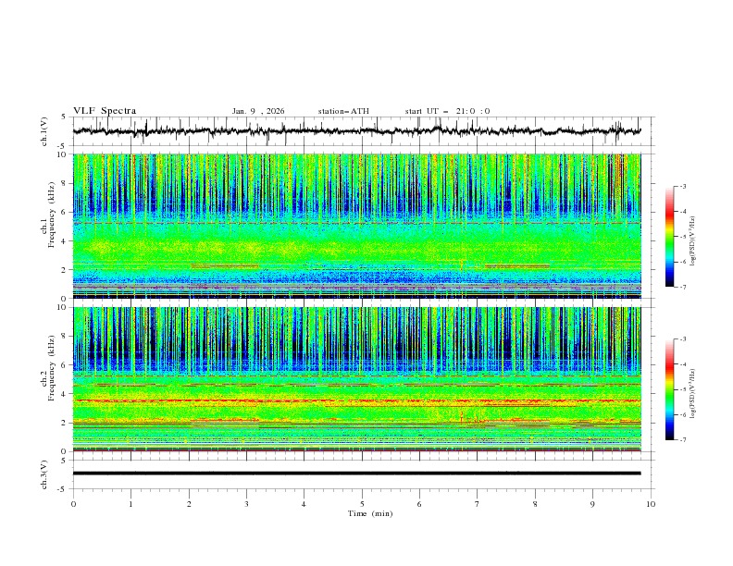This screenshot has width=733, height=566.
Task: Click the ch.2 spectrogram color scale bar
Action: click(x=669, y=389)
